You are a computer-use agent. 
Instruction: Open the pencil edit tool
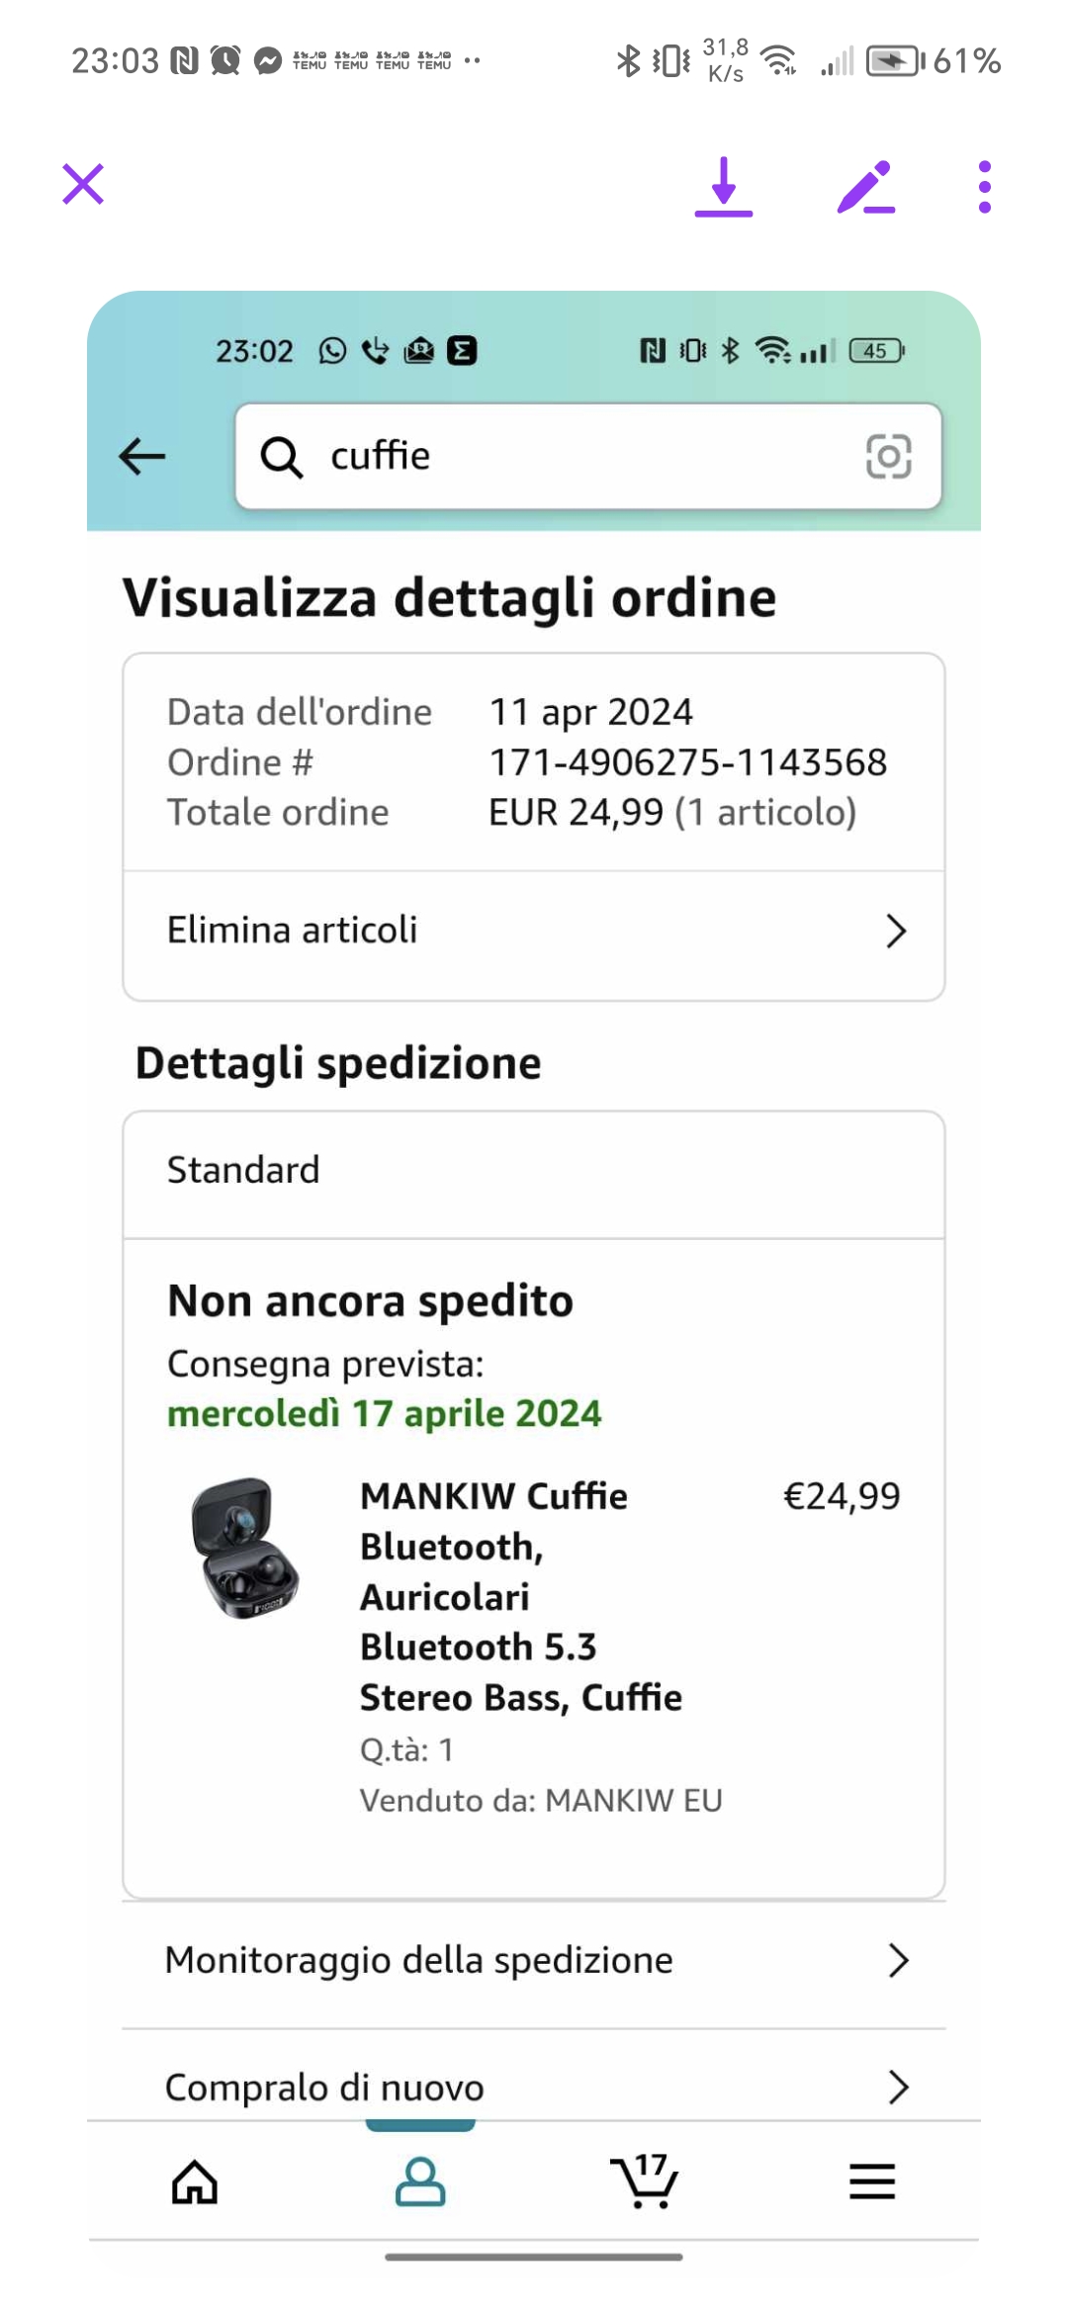[866, 186]
